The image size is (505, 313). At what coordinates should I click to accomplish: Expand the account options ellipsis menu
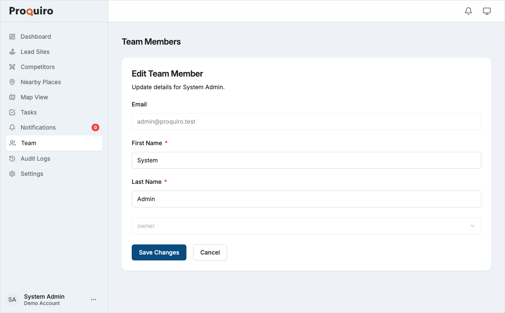(93, 299)
